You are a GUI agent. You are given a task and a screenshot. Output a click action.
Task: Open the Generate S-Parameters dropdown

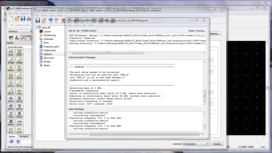tap(196, 144)
